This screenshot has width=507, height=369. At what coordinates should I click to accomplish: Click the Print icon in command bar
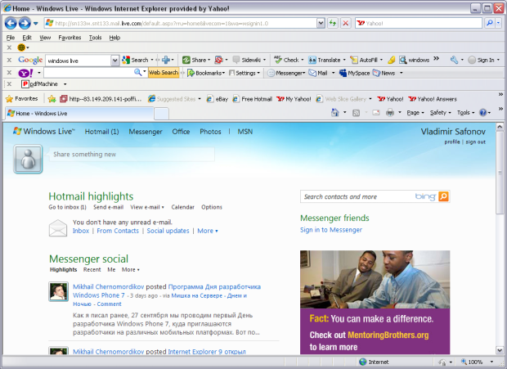[x=390, y=113]
